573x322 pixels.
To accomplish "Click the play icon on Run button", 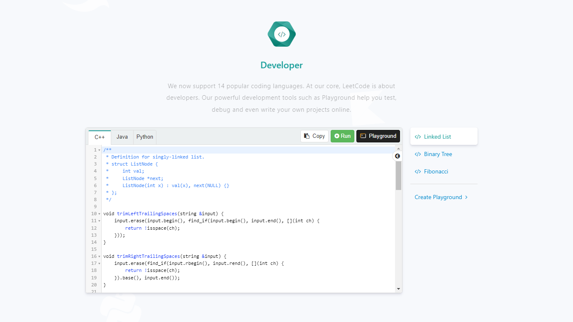I will [337, 136].
